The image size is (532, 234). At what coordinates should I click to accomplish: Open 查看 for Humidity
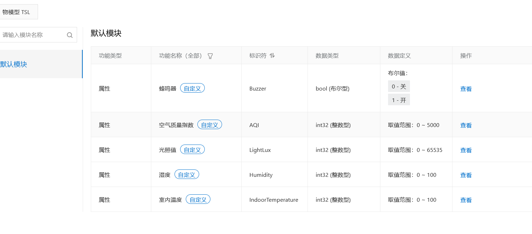[465, 175]
